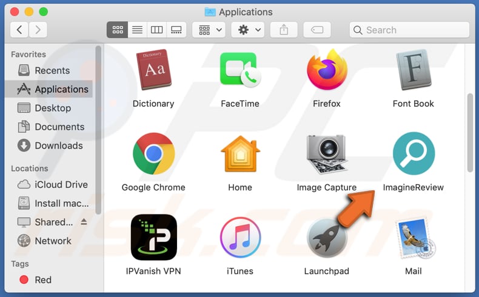479x297 pixels.
Task: Click the Image Capture name label
Action: tap(327, 187)
